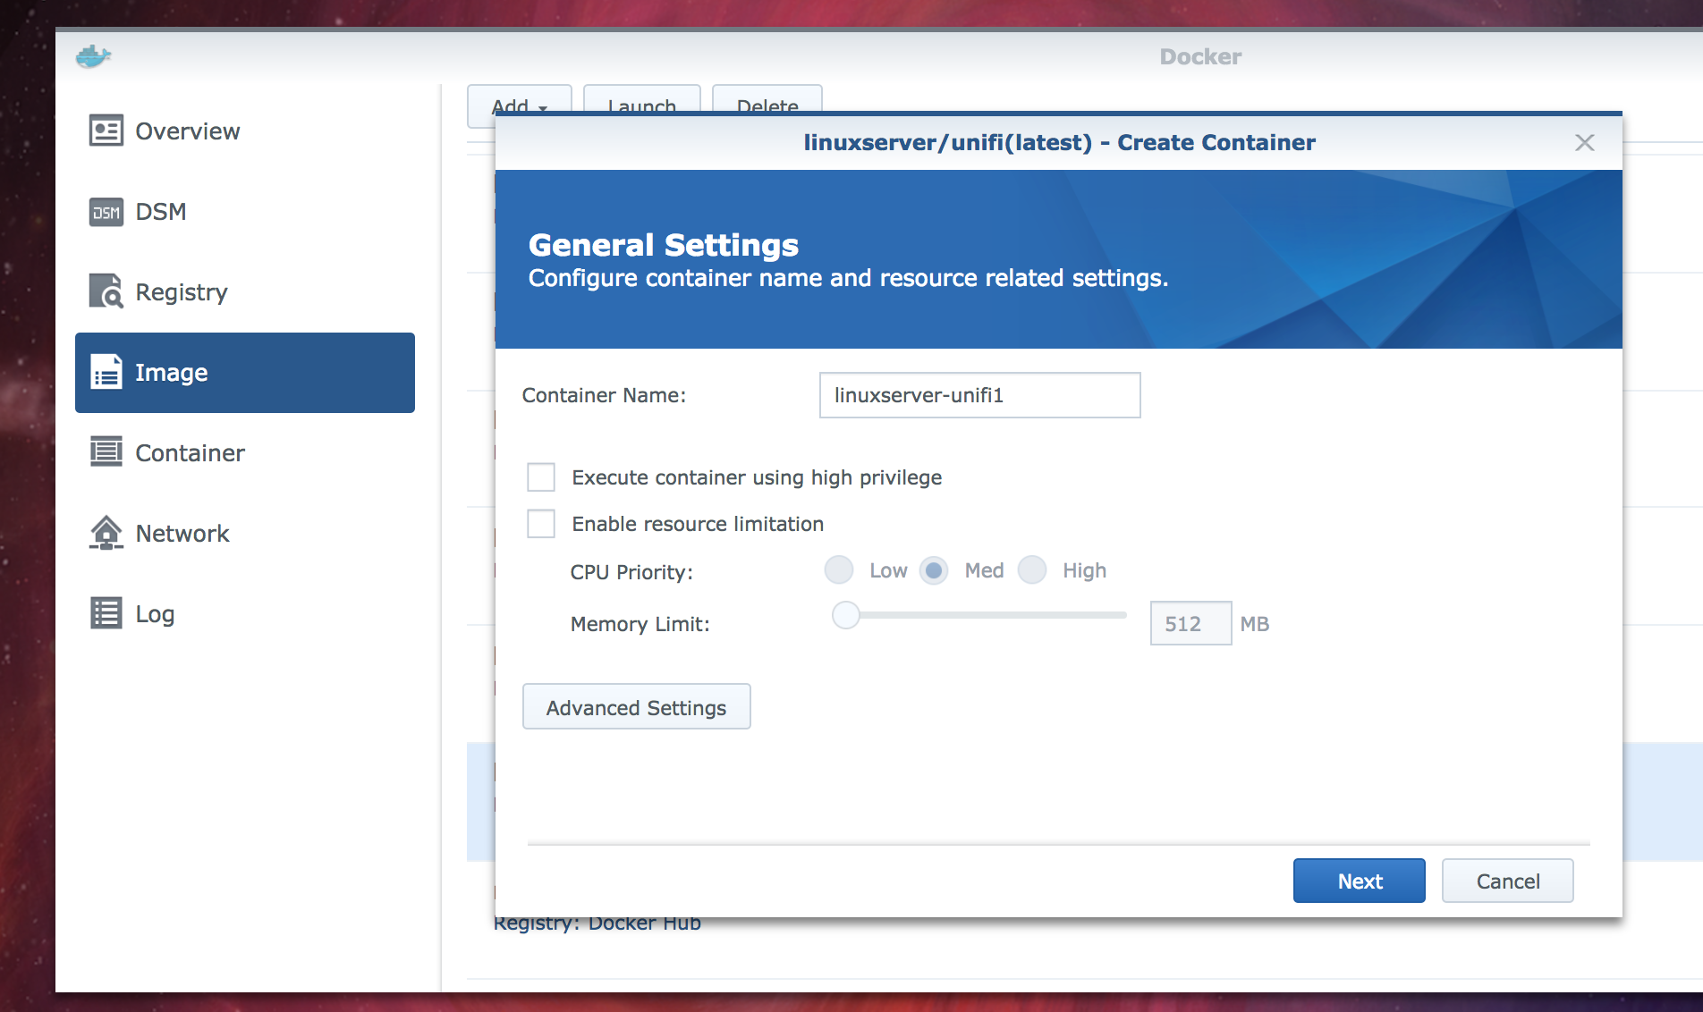The width and height of the screenshot is (1703, 1012).
Task: Cancel container creation
Action: pyautogui.click(x=1507, y=881)
